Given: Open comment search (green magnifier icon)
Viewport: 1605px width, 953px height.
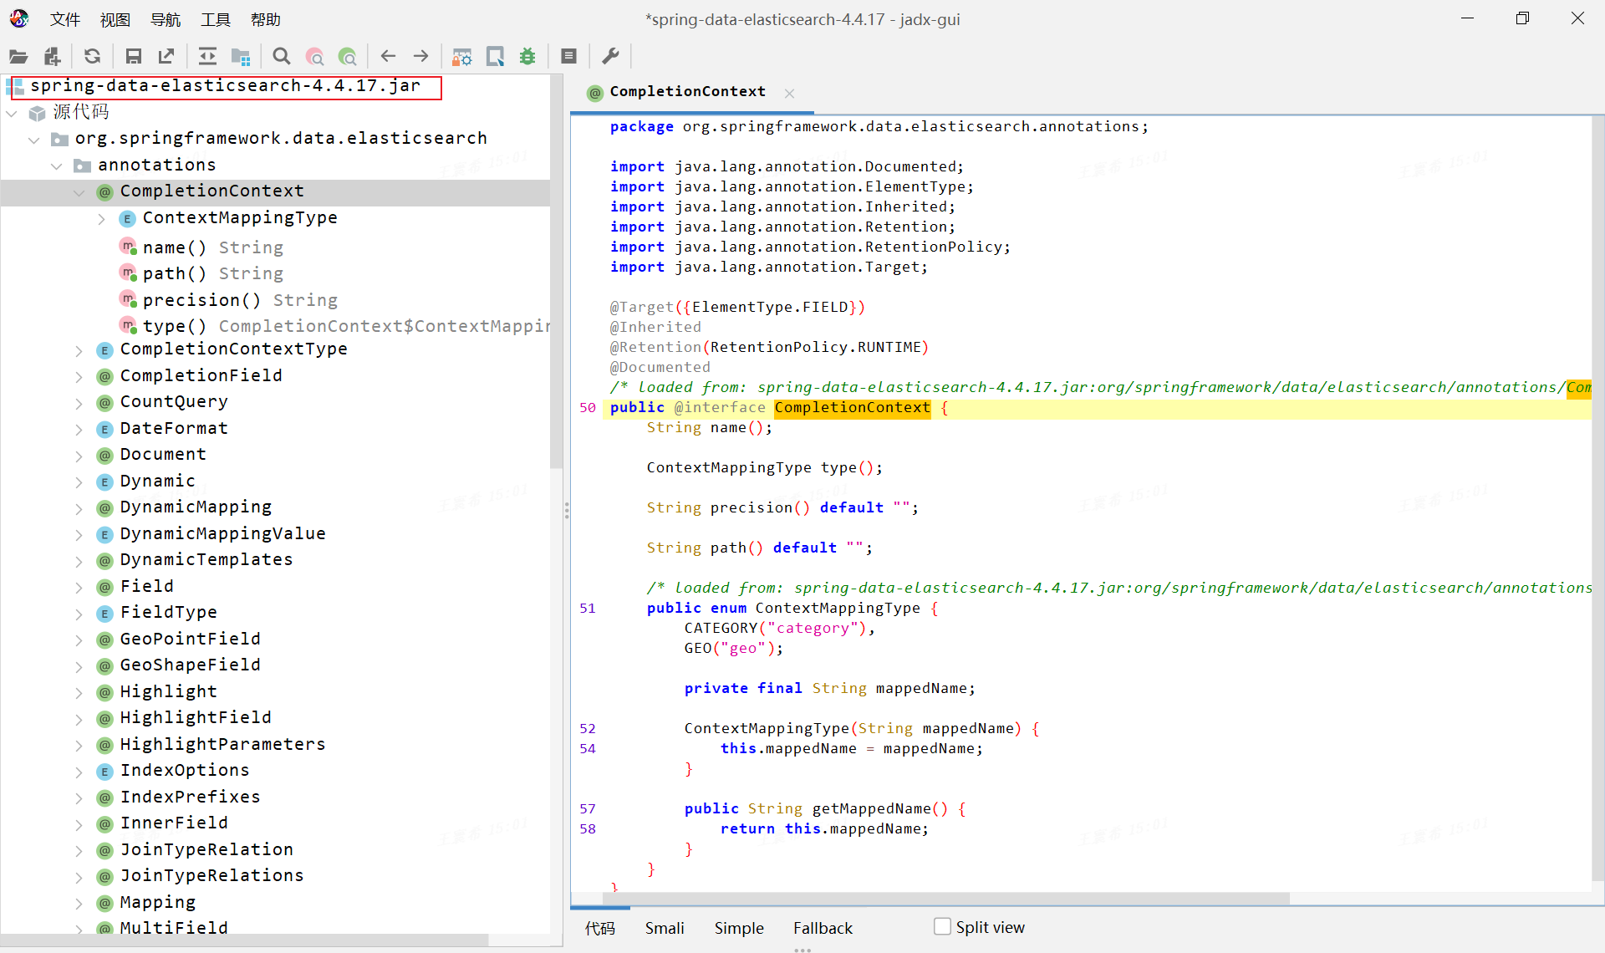Looking at the screenshot, I should (348, 56).
